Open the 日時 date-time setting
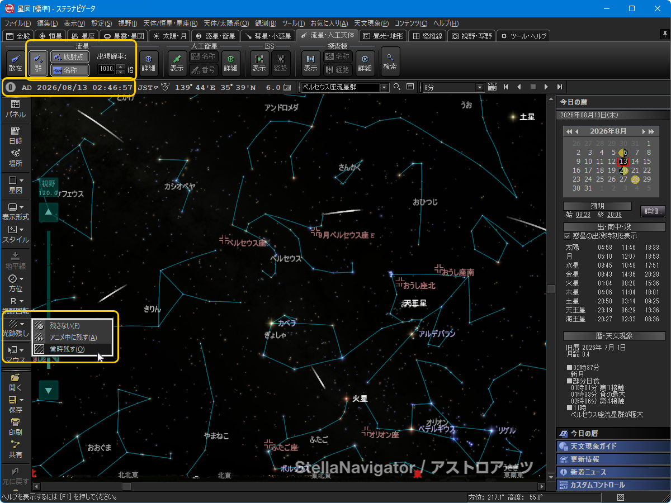Image resolution: width=671 pixels, height=503 pixels. [x=16, y=135]
